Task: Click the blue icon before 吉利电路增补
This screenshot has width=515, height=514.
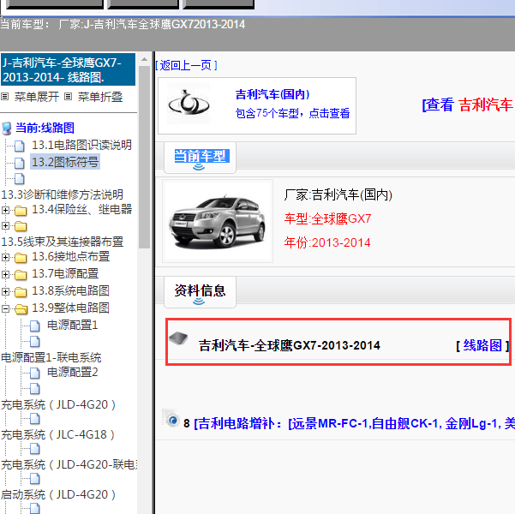Action: point(171,418)
